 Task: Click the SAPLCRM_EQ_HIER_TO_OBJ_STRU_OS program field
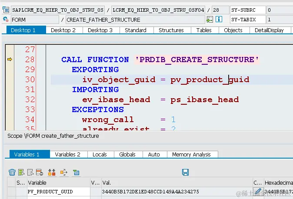58,10
